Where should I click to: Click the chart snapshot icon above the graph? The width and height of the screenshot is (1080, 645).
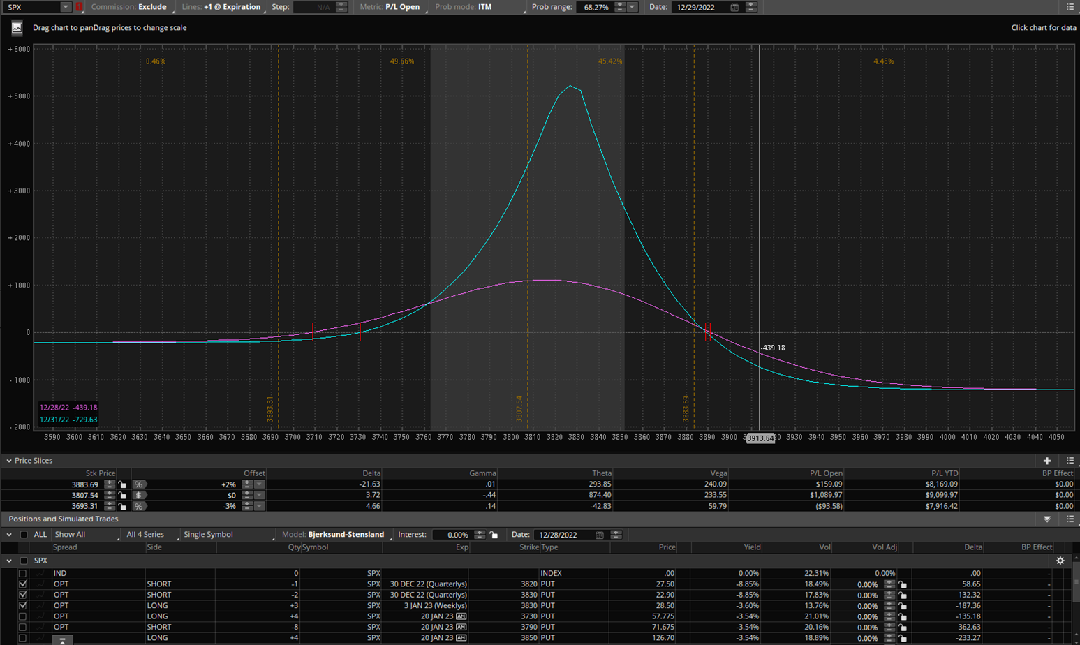click(x=17, y=28)
